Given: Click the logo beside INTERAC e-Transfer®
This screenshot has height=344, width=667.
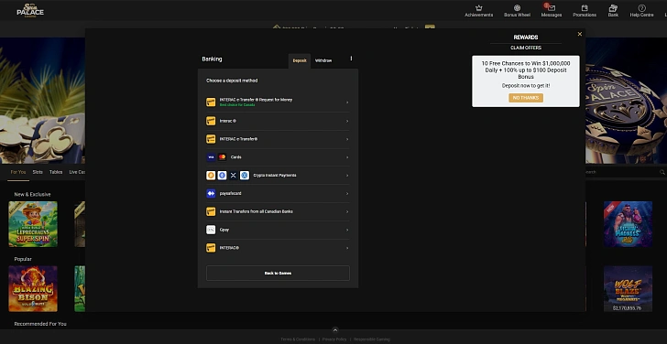Looking at the screenshot, I should coord(211,139).
